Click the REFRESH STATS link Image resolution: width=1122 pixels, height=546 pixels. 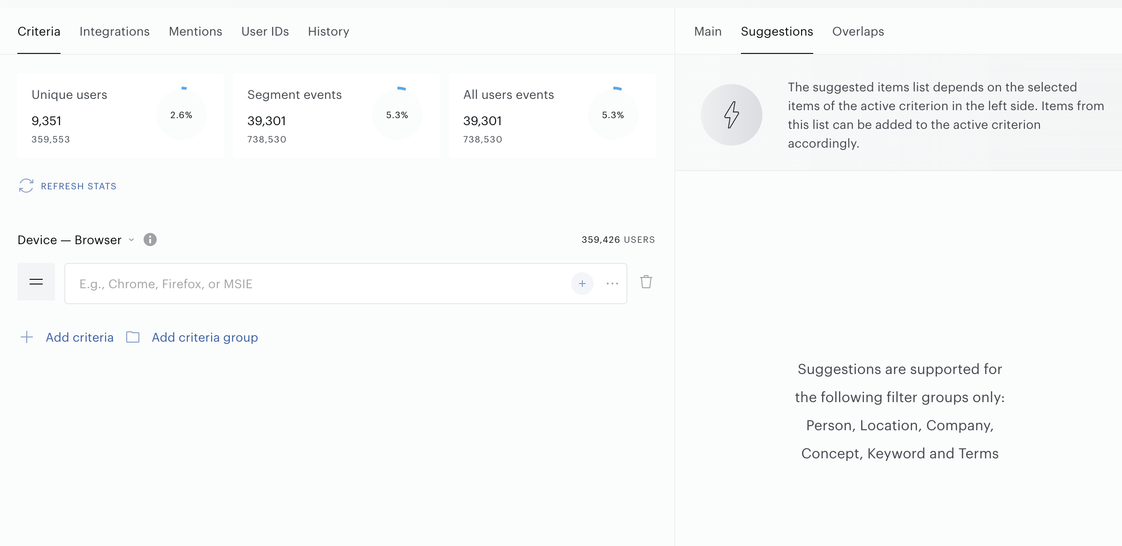(x=78, y=186)
